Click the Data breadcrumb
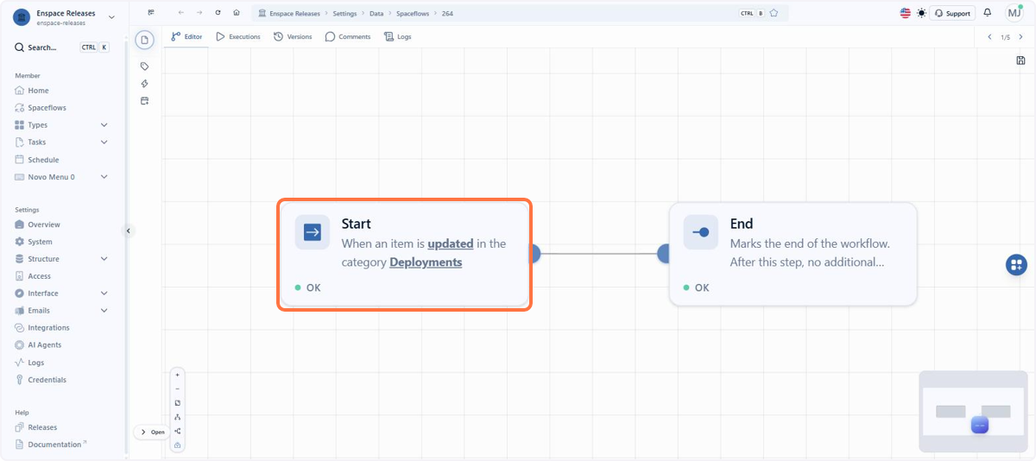 pyautogui.click(x=376, y=14)
